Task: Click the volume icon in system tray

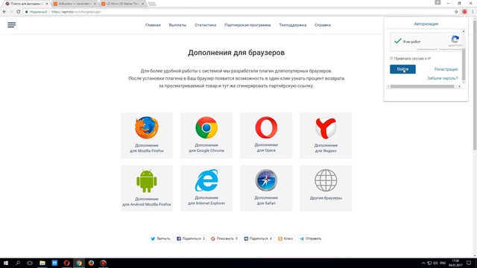Action: click(435, 263)
